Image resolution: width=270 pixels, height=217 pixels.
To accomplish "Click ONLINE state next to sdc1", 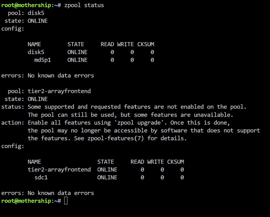I will 107,178.
